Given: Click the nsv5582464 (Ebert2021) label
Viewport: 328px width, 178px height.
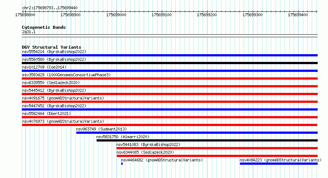Looking at the screenshot, I should pyautogui.click(x=46, y=114).
